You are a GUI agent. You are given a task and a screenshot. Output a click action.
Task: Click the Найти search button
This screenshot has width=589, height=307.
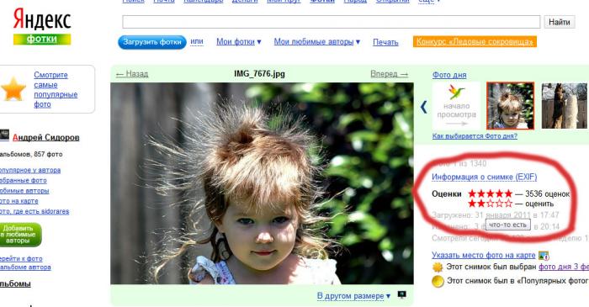pos(560,22)
